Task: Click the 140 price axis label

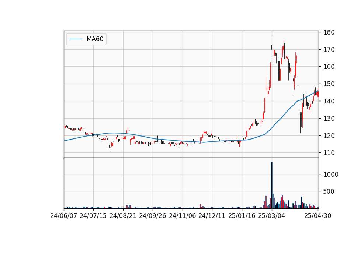Action: 329,101
